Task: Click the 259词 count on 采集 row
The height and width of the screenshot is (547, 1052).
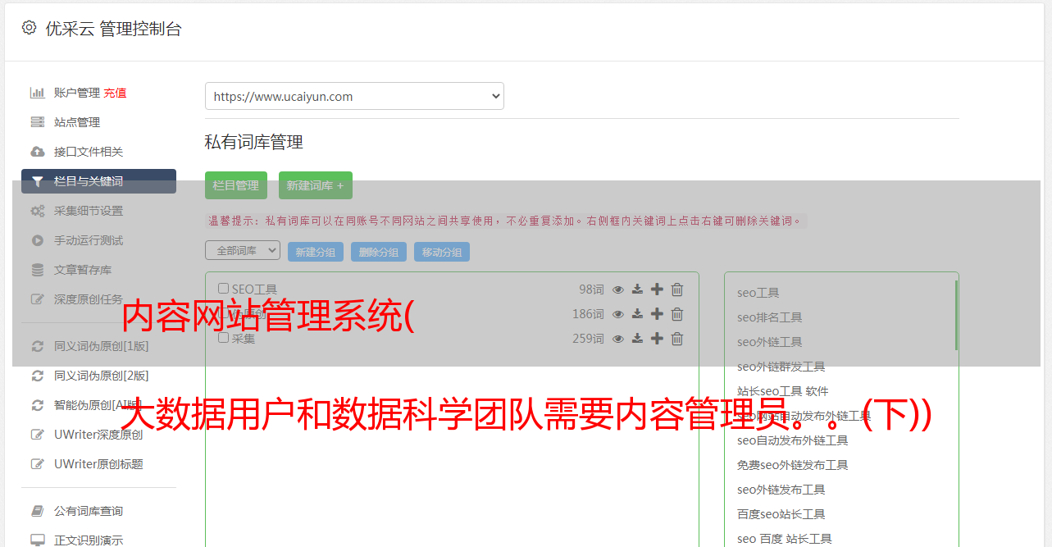Action: pyautogui.click(x=588, y=339)
